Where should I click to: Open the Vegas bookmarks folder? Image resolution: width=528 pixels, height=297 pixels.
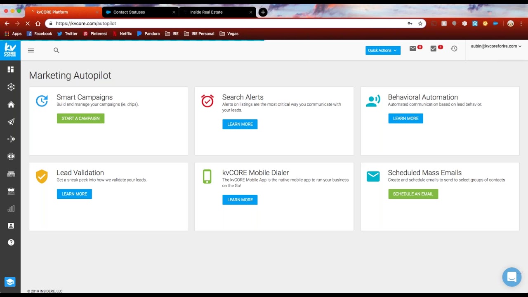[x=229, y=34]
